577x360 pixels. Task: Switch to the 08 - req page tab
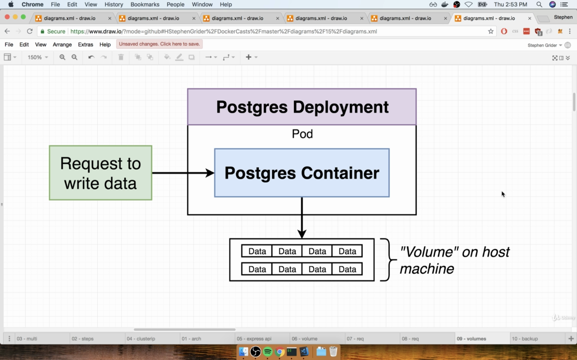point(427,338)
